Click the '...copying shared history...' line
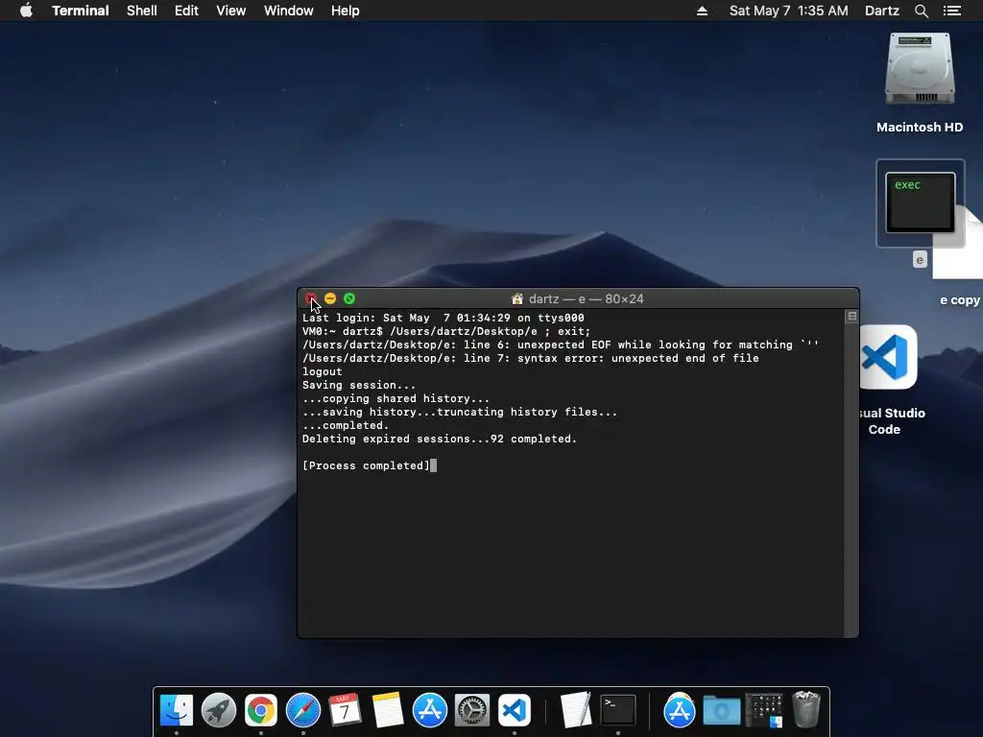The width and height of the screenshot is (983, 737). (396, 398)
